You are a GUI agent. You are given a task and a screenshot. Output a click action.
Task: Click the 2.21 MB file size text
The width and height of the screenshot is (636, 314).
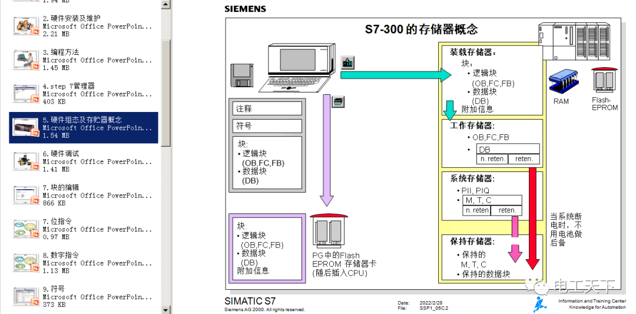56,35
